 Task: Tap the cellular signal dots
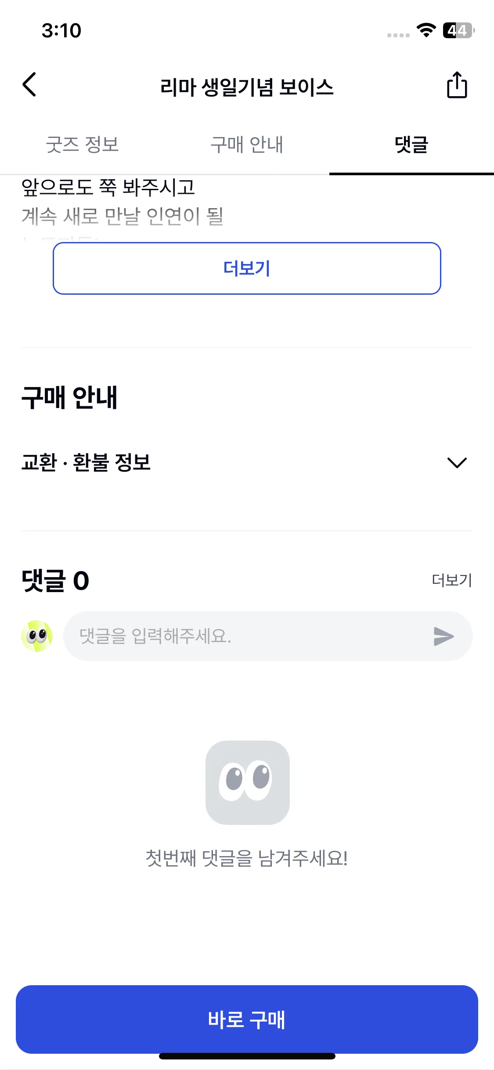click(x=398, y=35)
